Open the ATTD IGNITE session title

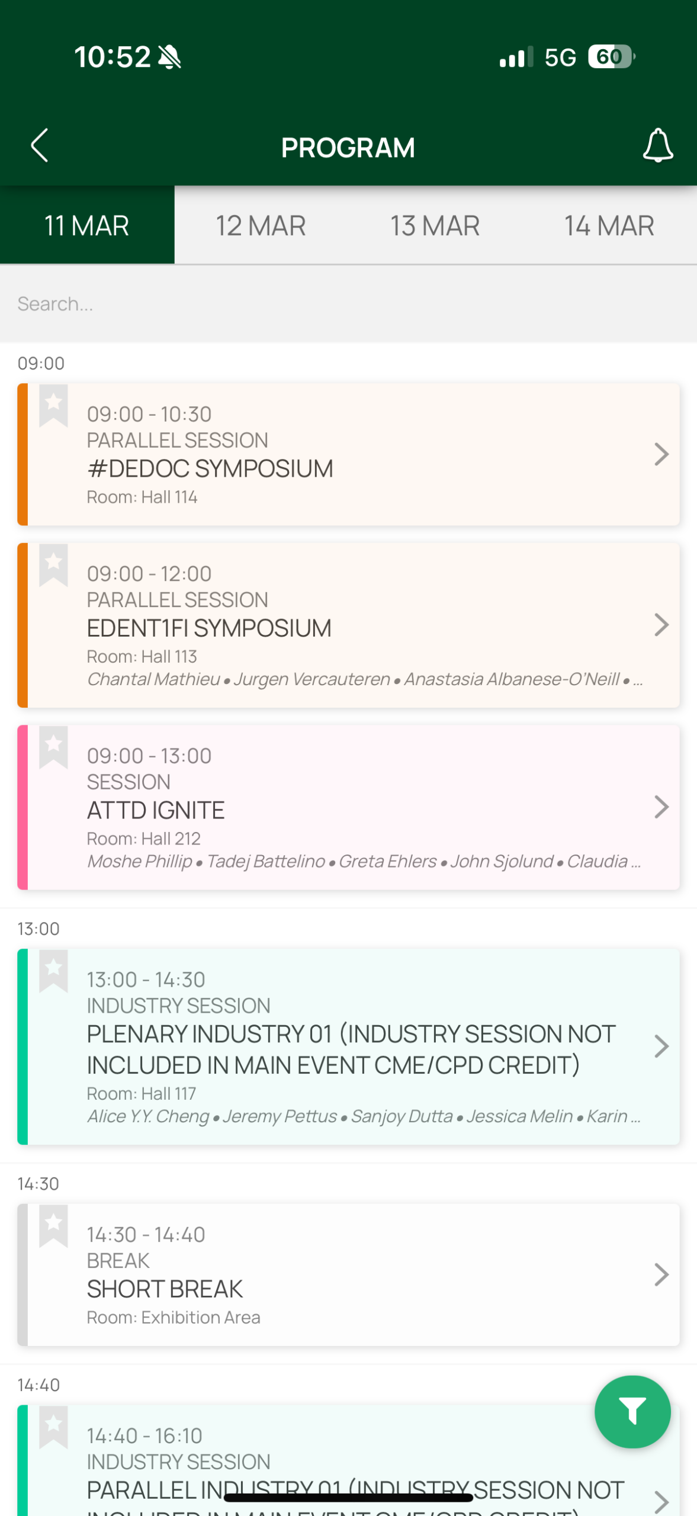[156, 810]
